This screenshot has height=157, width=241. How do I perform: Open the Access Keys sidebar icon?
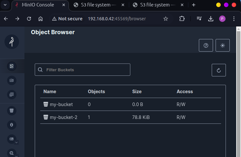click(12, 80)
